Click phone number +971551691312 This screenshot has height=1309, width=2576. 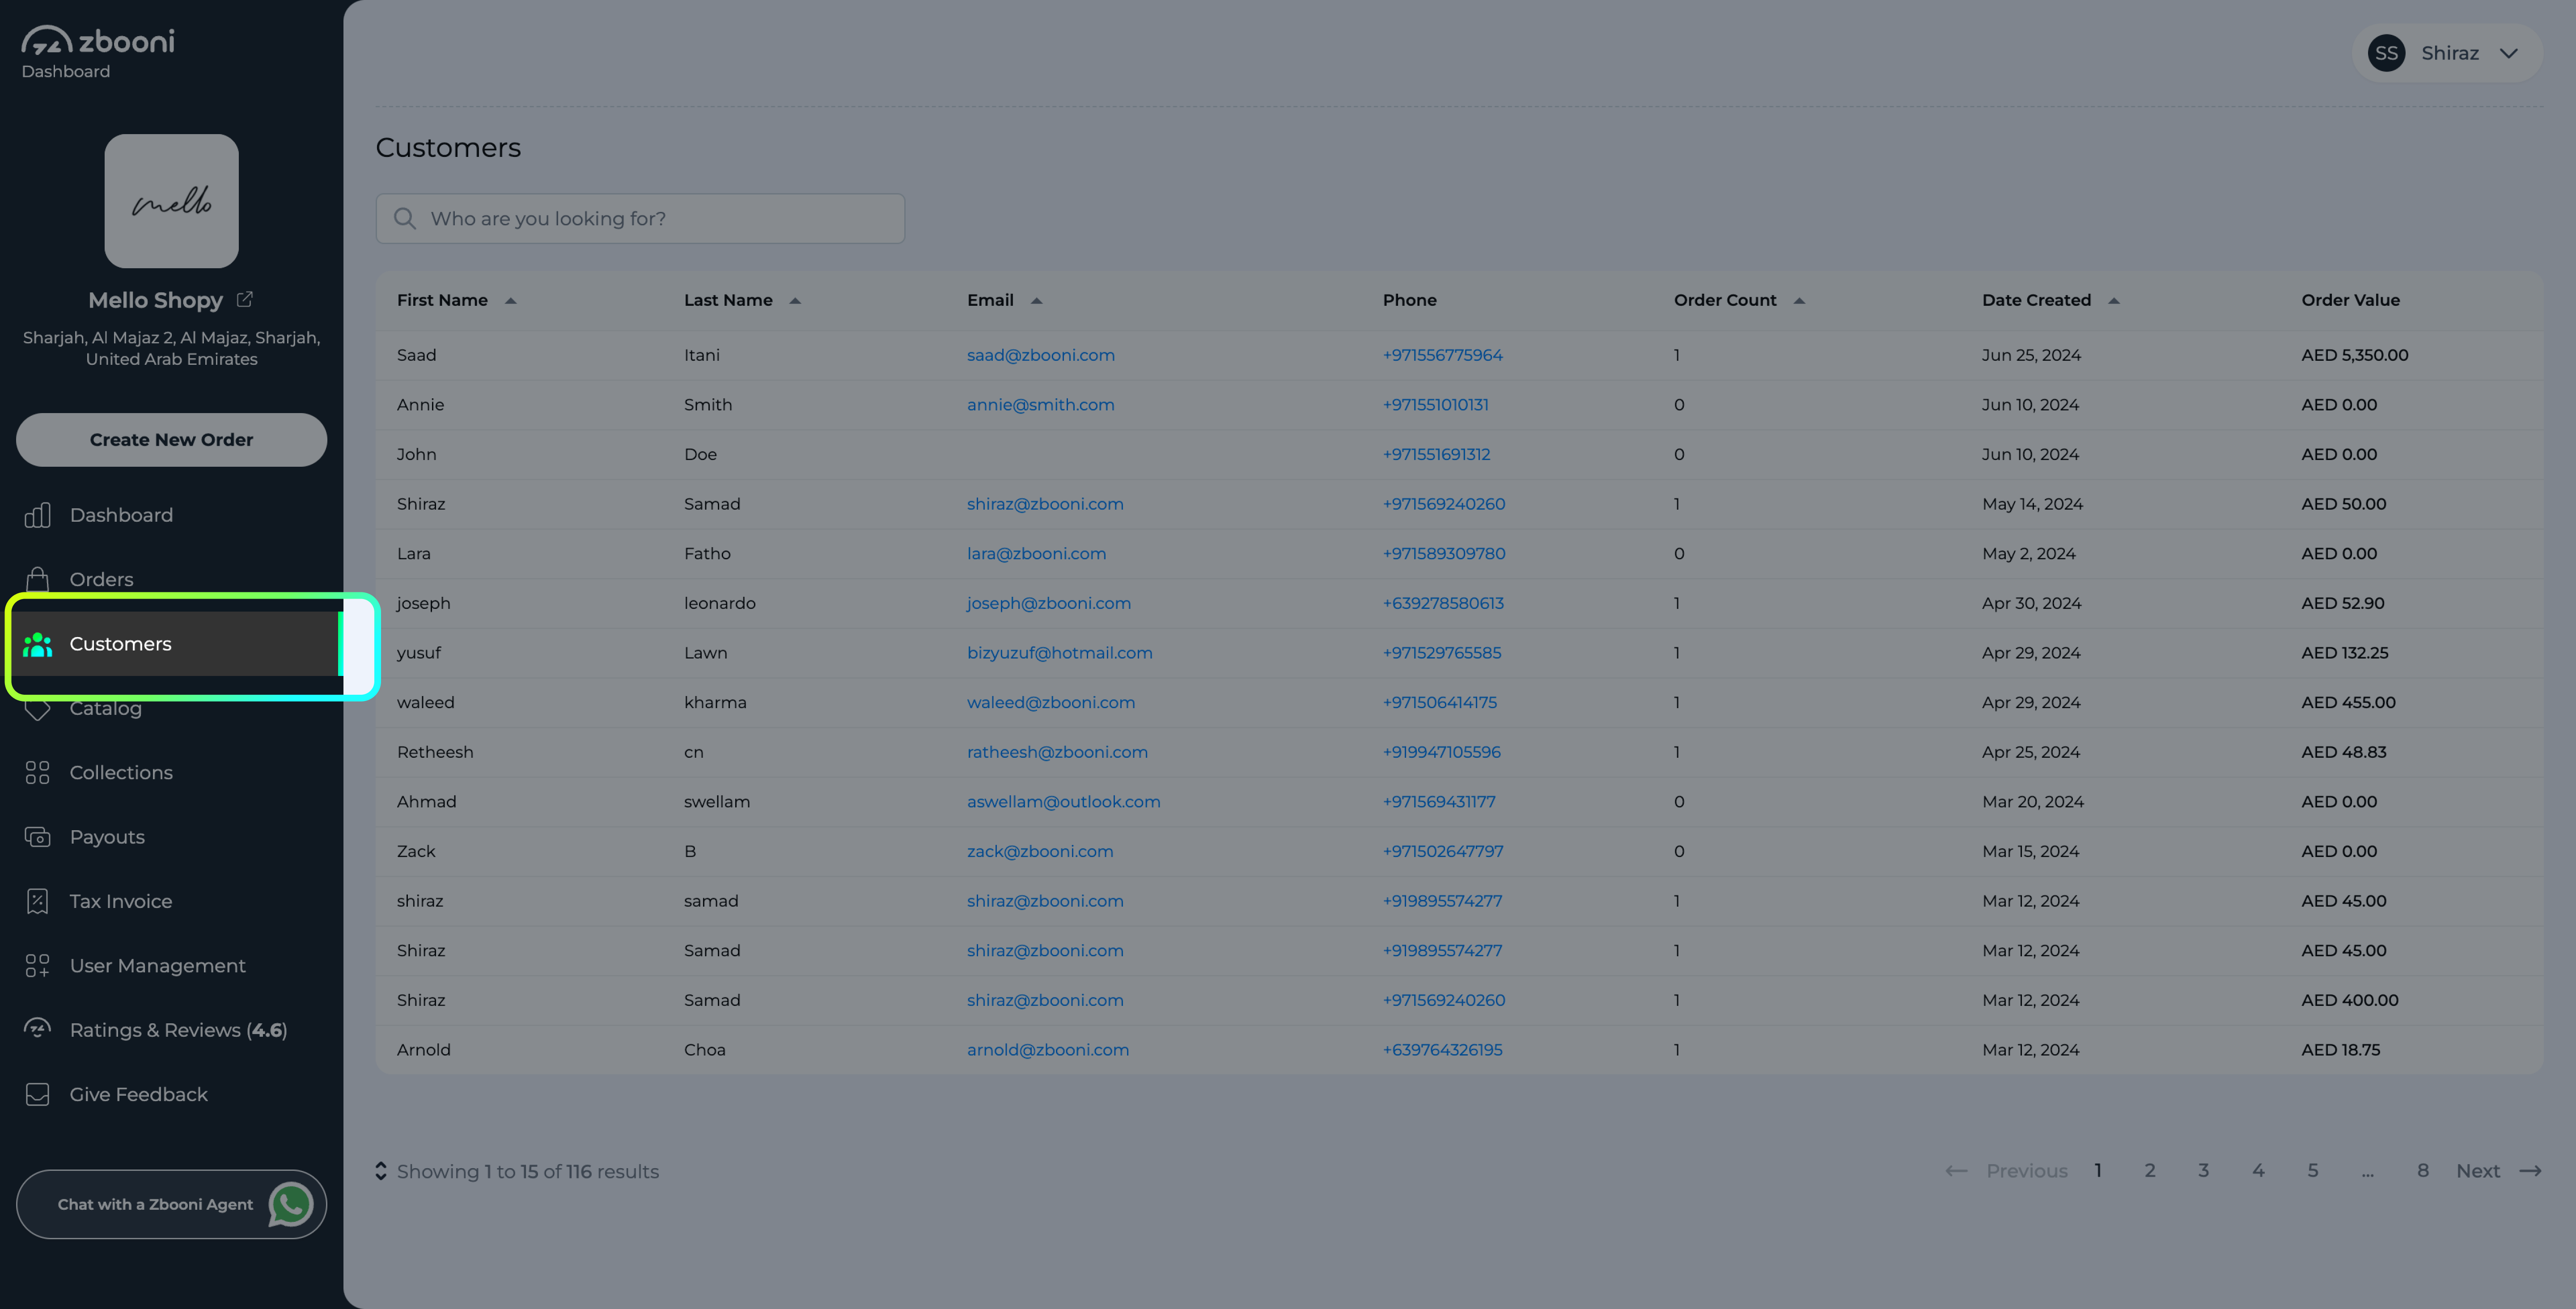tap(1436, 455)
